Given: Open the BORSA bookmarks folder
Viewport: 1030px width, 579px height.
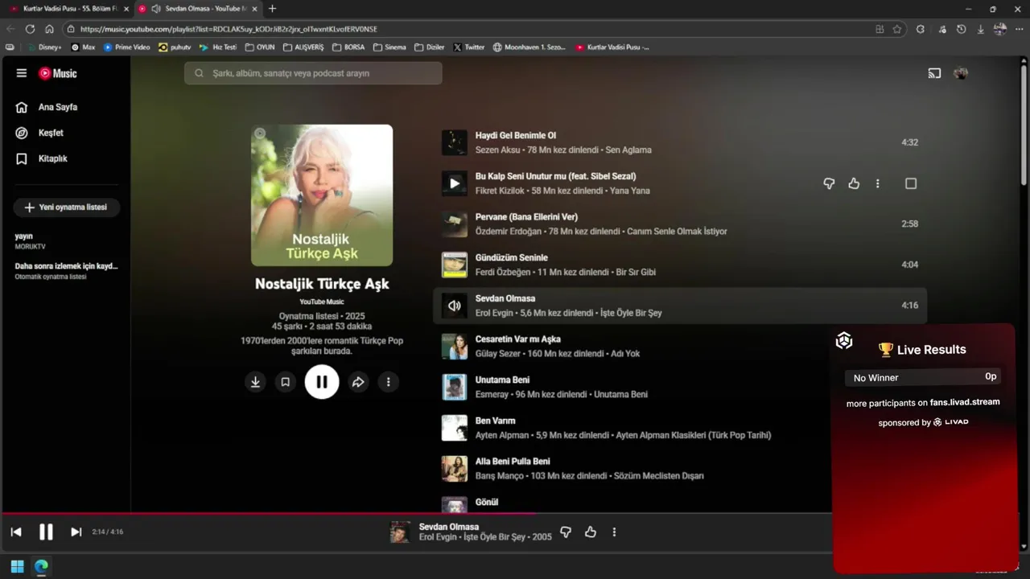Looking at the screenshot, I should pos(348,47).
